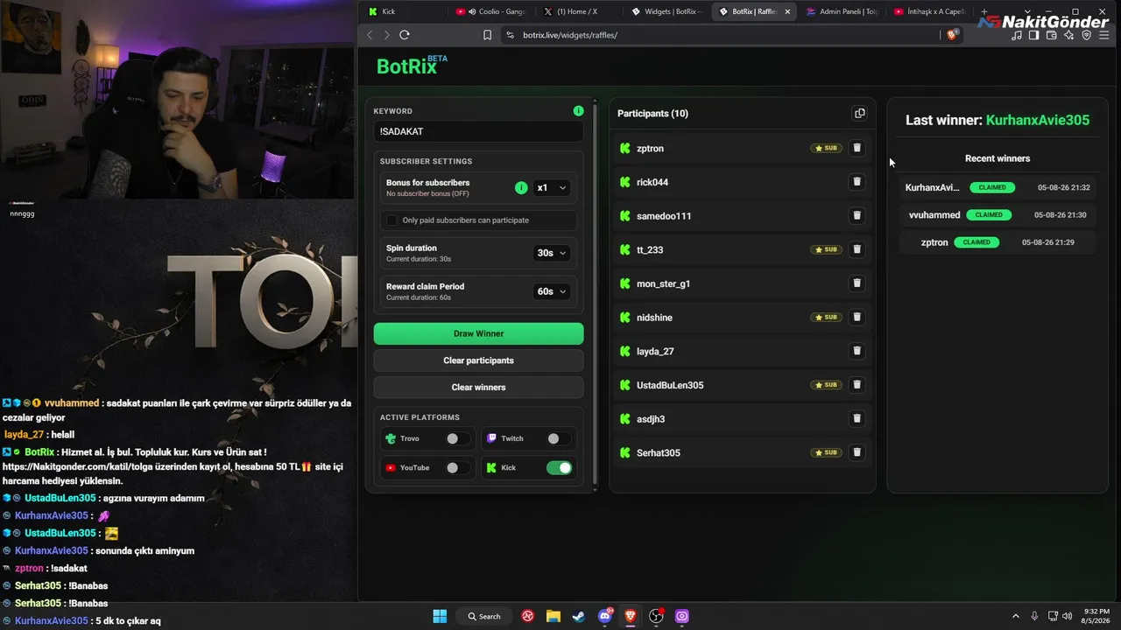
Task: Open the subscriber bonus x1 dropdown
Action: tap(552, 187)
